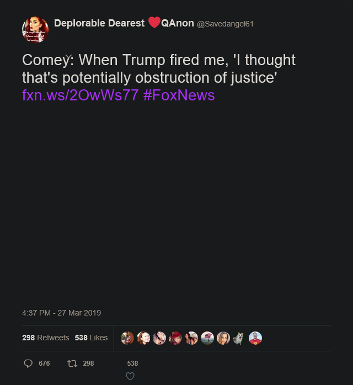
Task: Open the fifth liker avatar
Action: (191, 338)
